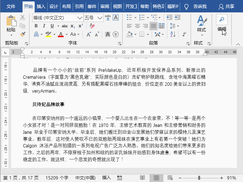Click the enclosed character icon
243x182 pixels.
point(116,34)
